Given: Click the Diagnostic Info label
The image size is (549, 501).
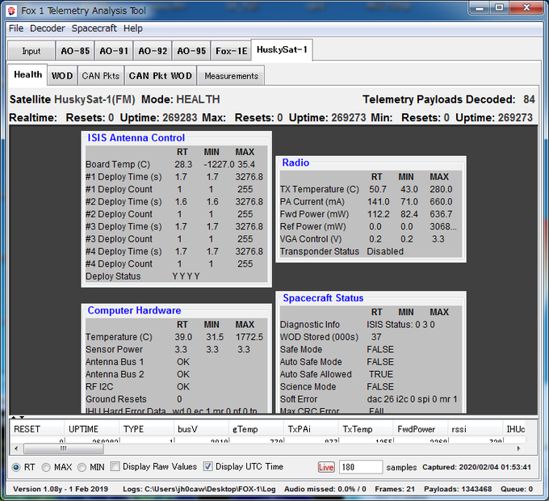Looking at the screenshot, I should tap(310, 325).
